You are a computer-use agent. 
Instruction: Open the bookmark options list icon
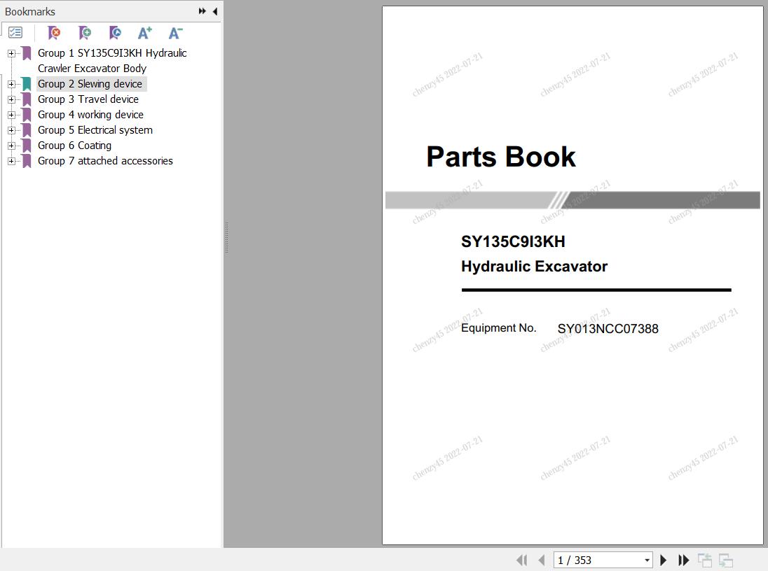pos(15,33)
